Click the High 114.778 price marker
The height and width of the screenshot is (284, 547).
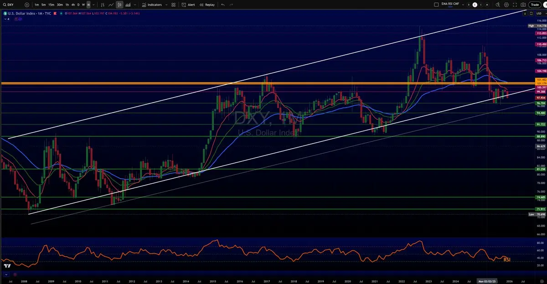[x=537, y=26]
